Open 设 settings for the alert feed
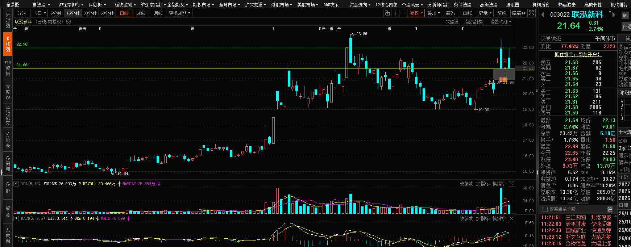 610,209
